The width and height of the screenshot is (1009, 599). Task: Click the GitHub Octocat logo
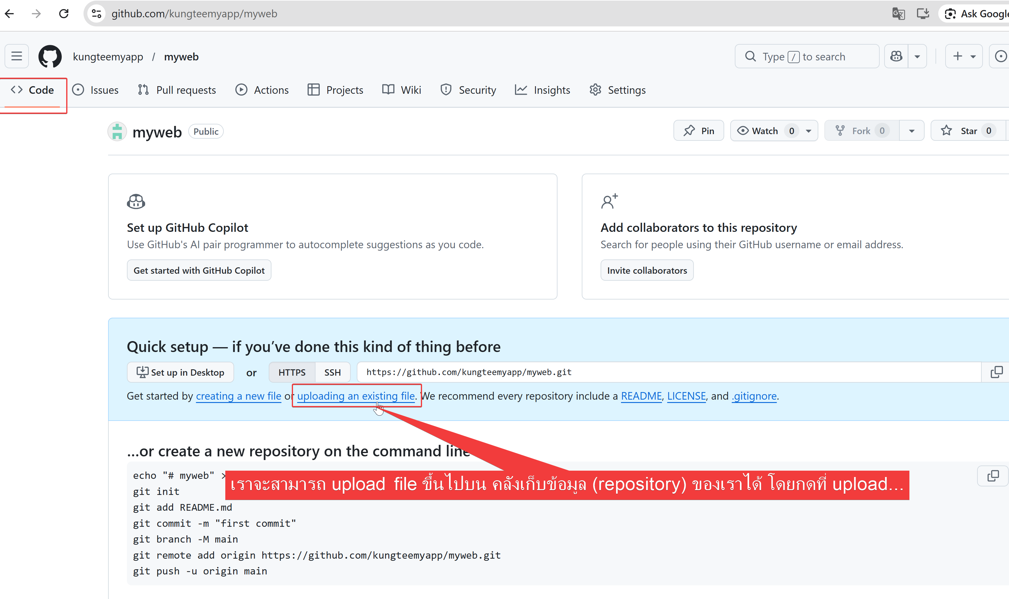click(x=50, y=56)
